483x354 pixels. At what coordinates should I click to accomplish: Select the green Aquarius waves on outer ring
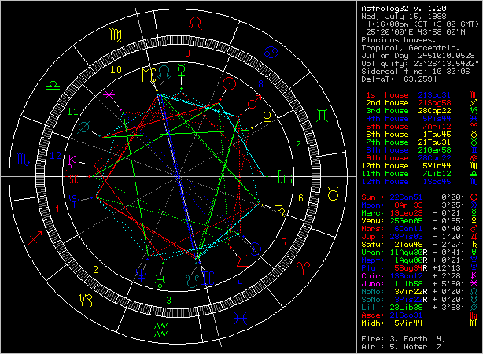pos(160,330)
